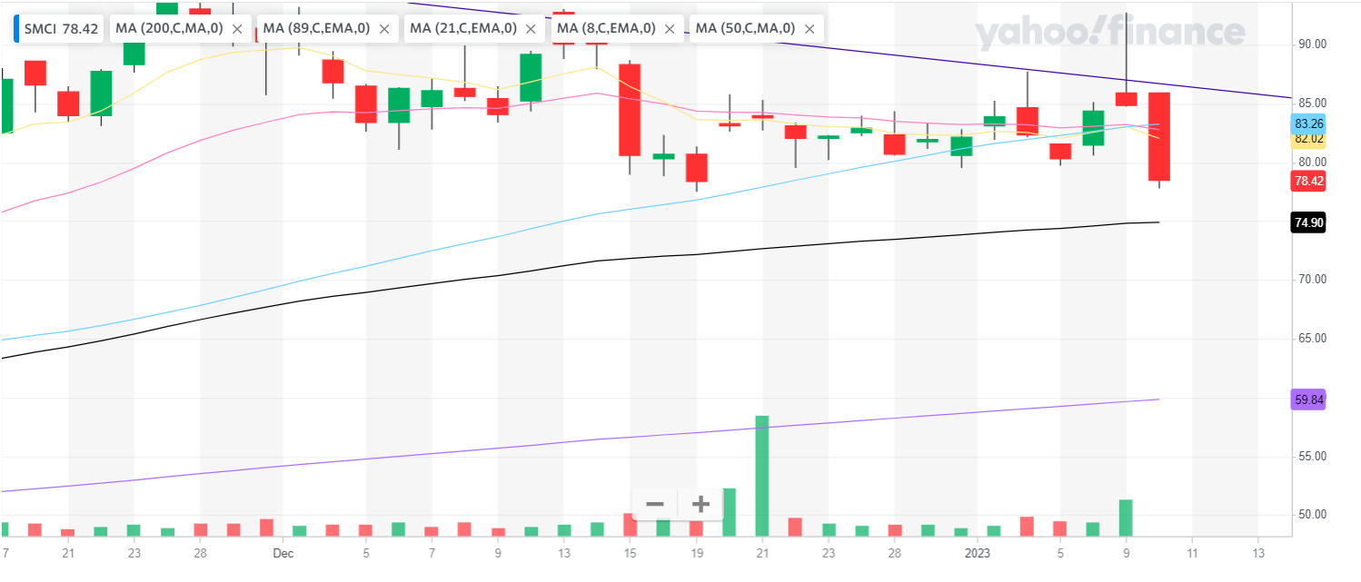The image size is (1361, 582).
Task: Remove the MA (200,C,MA,0) indicator
Action: pos(237,29)
